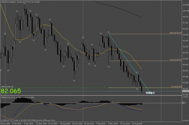Viewport: 189px width, 125px height.
Task: Select the 22 Aug 2010 date label
Action: tap(137, 123)
